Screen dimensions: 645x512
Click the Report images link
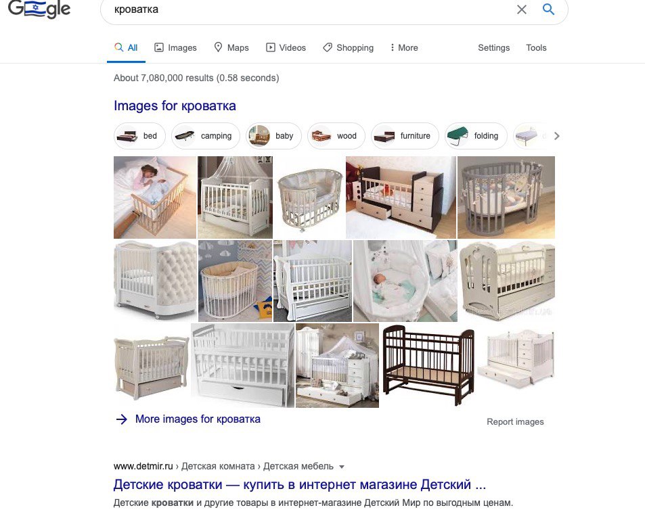[x=515, y=421]
